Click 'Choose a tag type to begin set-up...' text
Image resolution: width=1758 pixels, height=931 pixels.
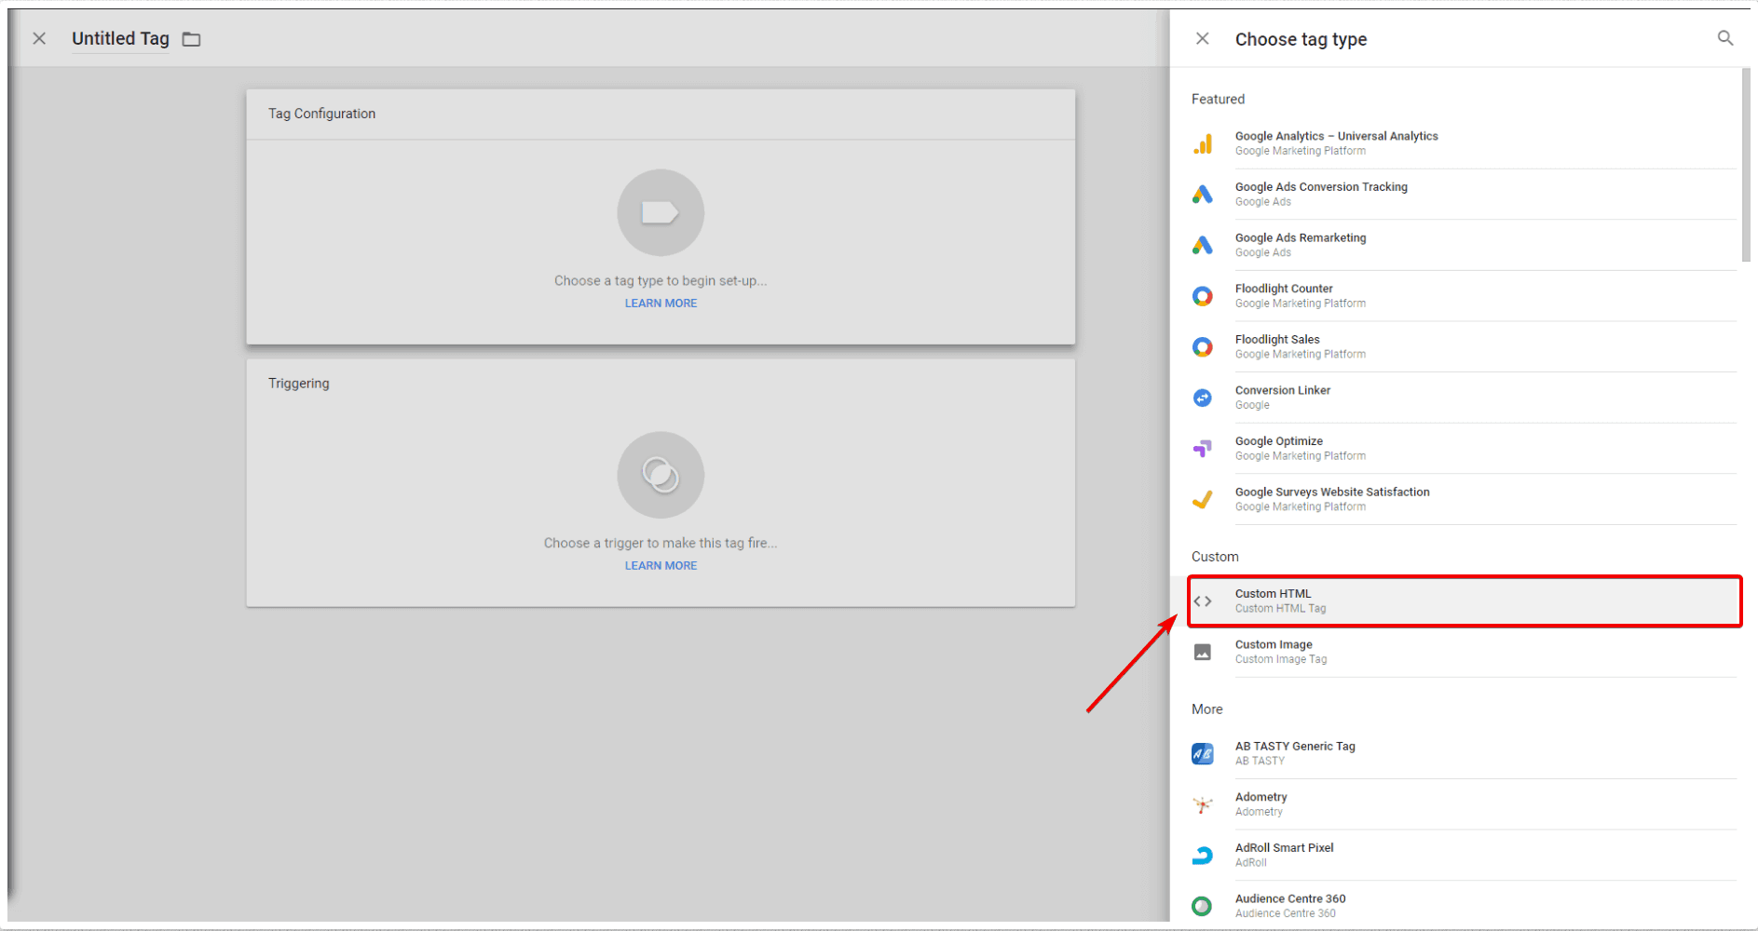[661, 281]
